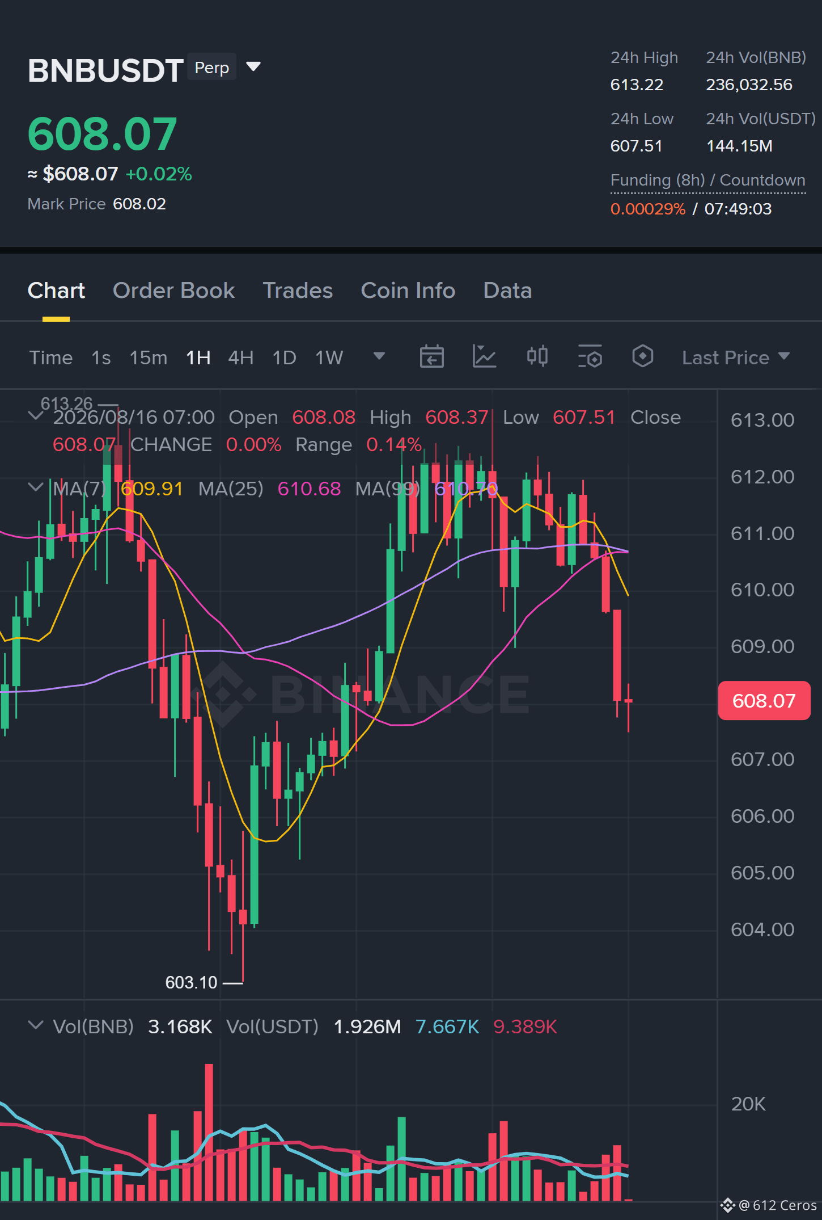The width and height of the screenshot is (822, 1220).
Task: Click the funding rate 0.00029%
Action: point(648,209)
